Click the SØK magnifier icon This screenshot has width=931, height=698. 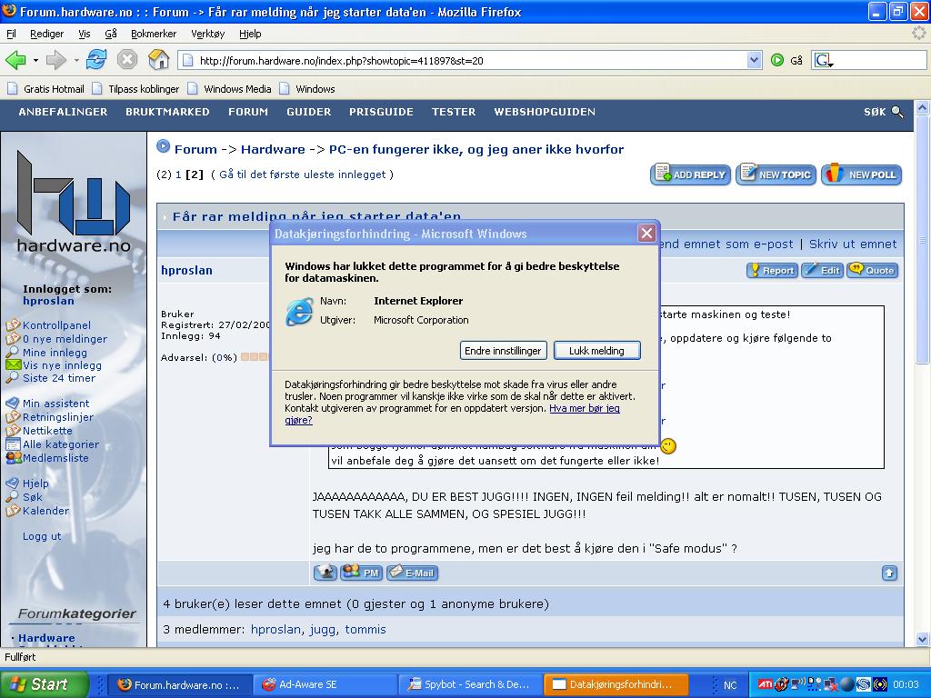pos(897,112)
